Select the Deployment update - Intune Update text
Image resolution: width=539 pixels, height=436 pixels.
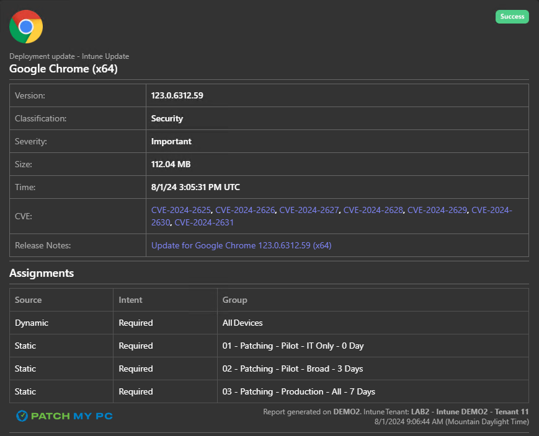[69, 56]
